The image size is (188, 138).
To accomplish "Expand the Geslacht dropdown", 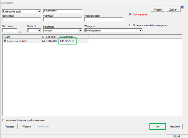I will pyautogui.click(x=39, y=31).
